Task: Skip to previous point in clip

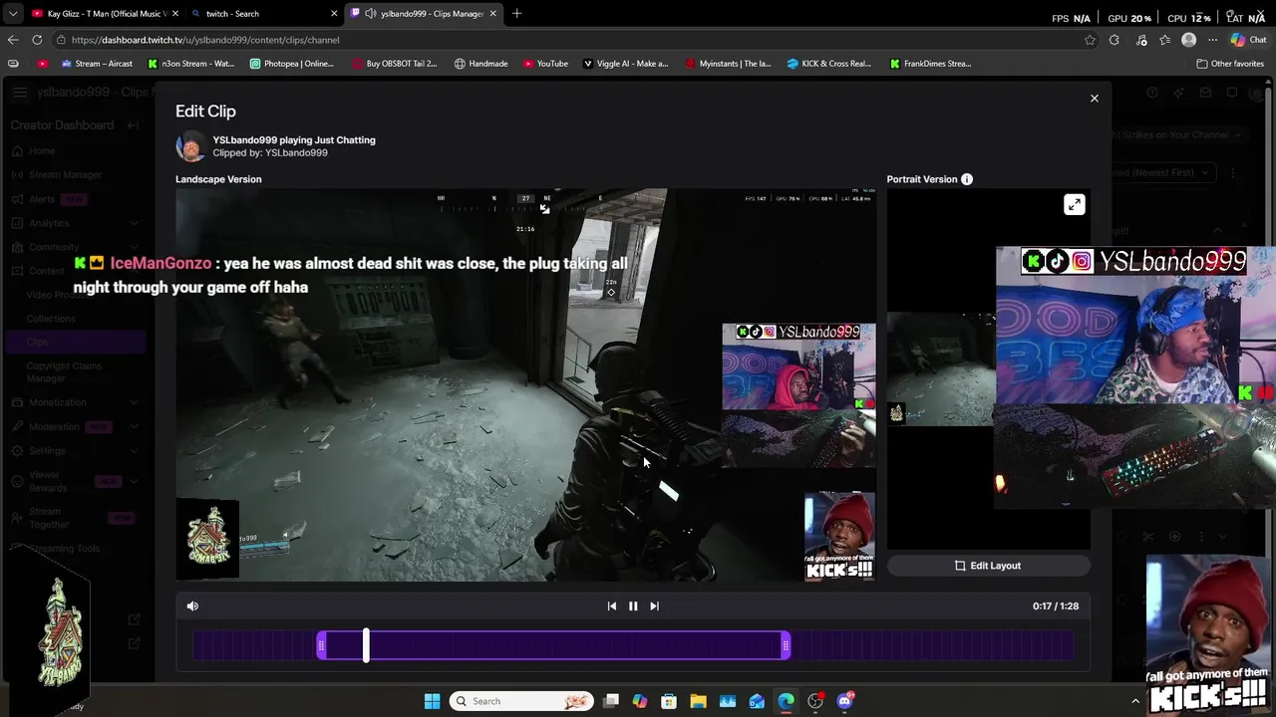Action: 612,605
